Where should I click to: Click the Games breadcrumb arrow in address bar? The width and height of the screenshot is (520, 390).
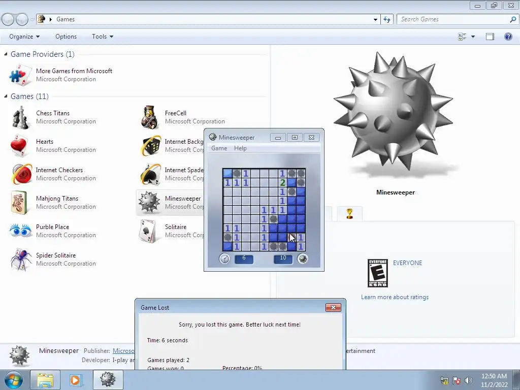(x=51, y=19)
